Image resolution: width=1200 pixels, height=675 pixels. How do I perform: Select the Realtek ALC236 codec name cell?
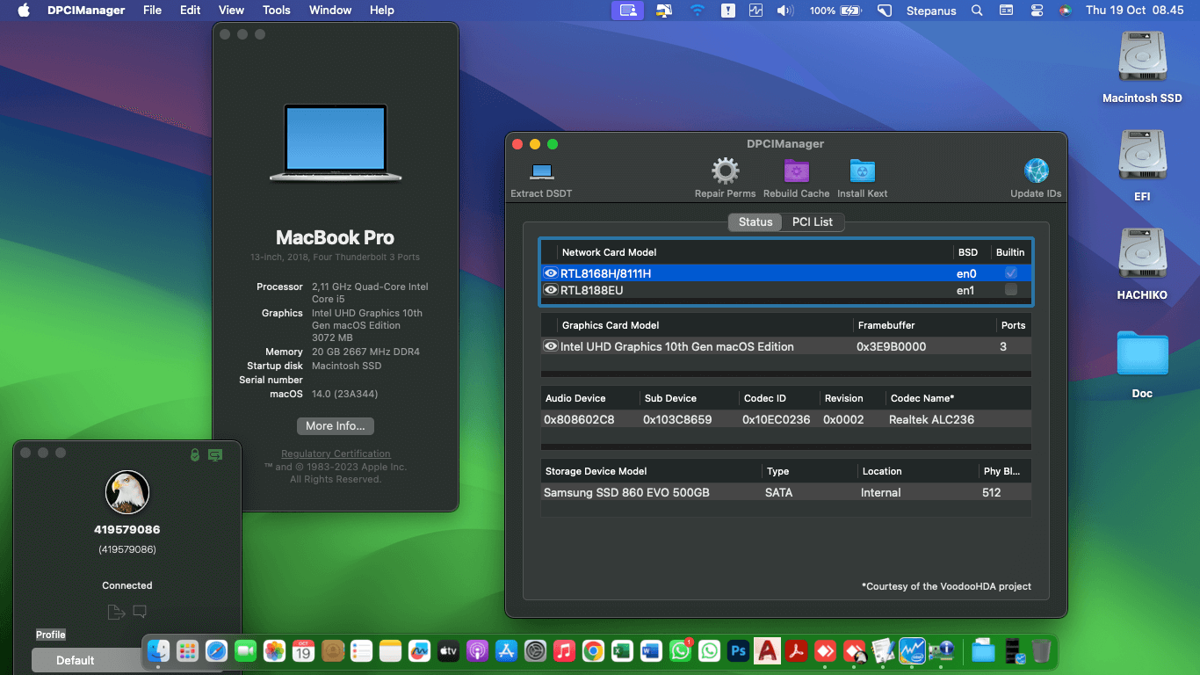pyautogui.click(x=931, y=419)
